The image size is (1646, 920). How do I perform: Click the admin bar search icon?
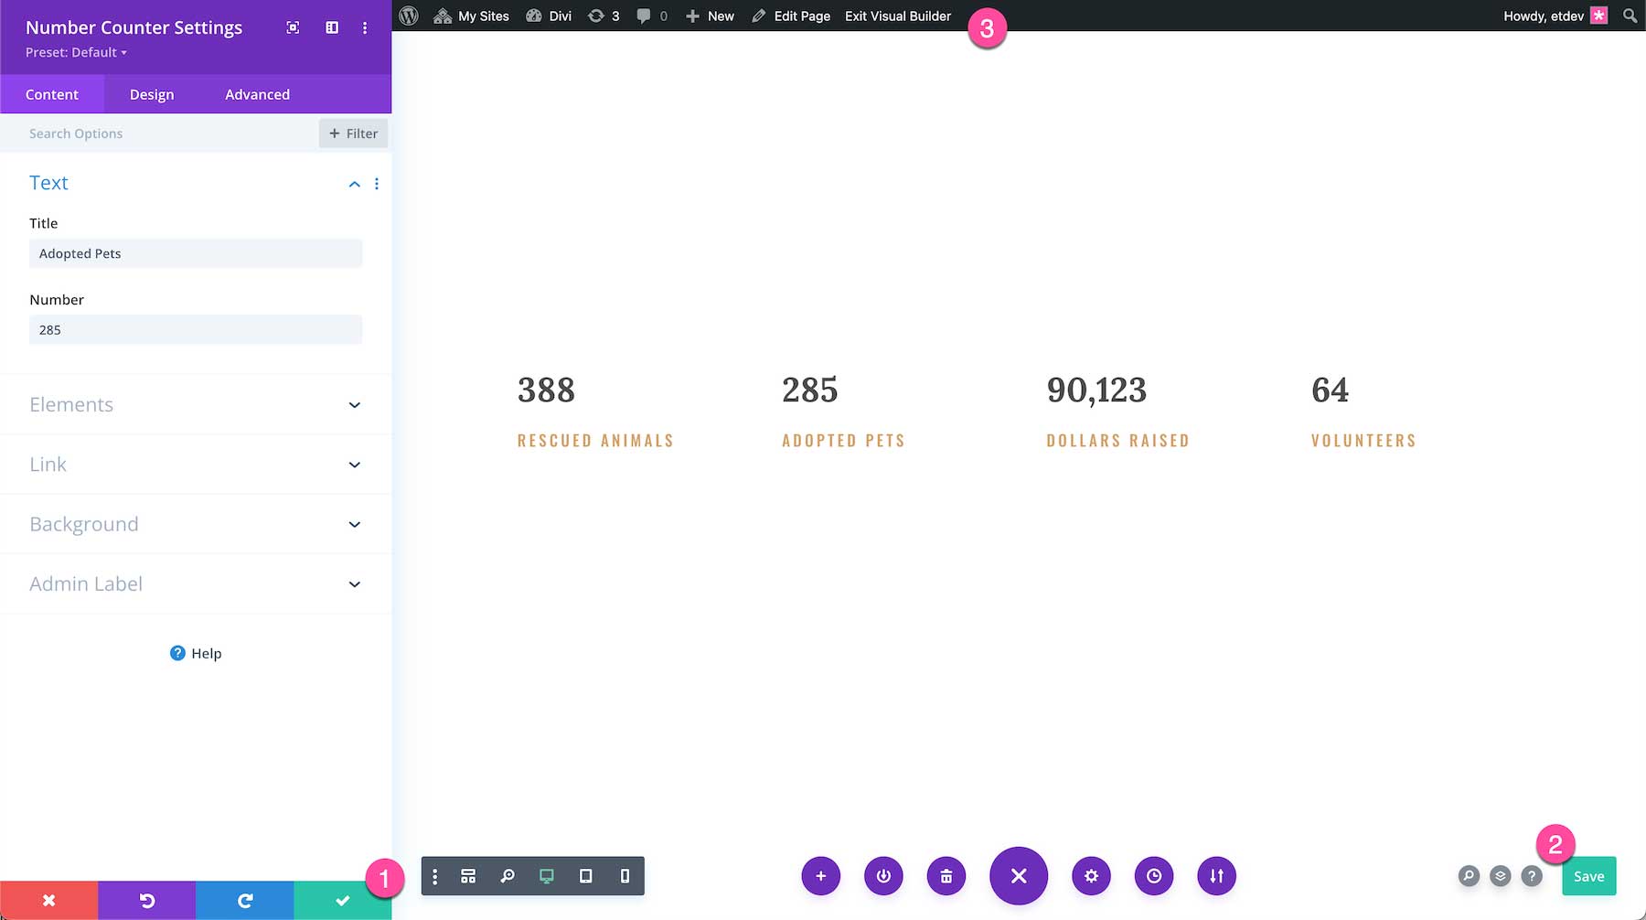[x=1630, y=16]
